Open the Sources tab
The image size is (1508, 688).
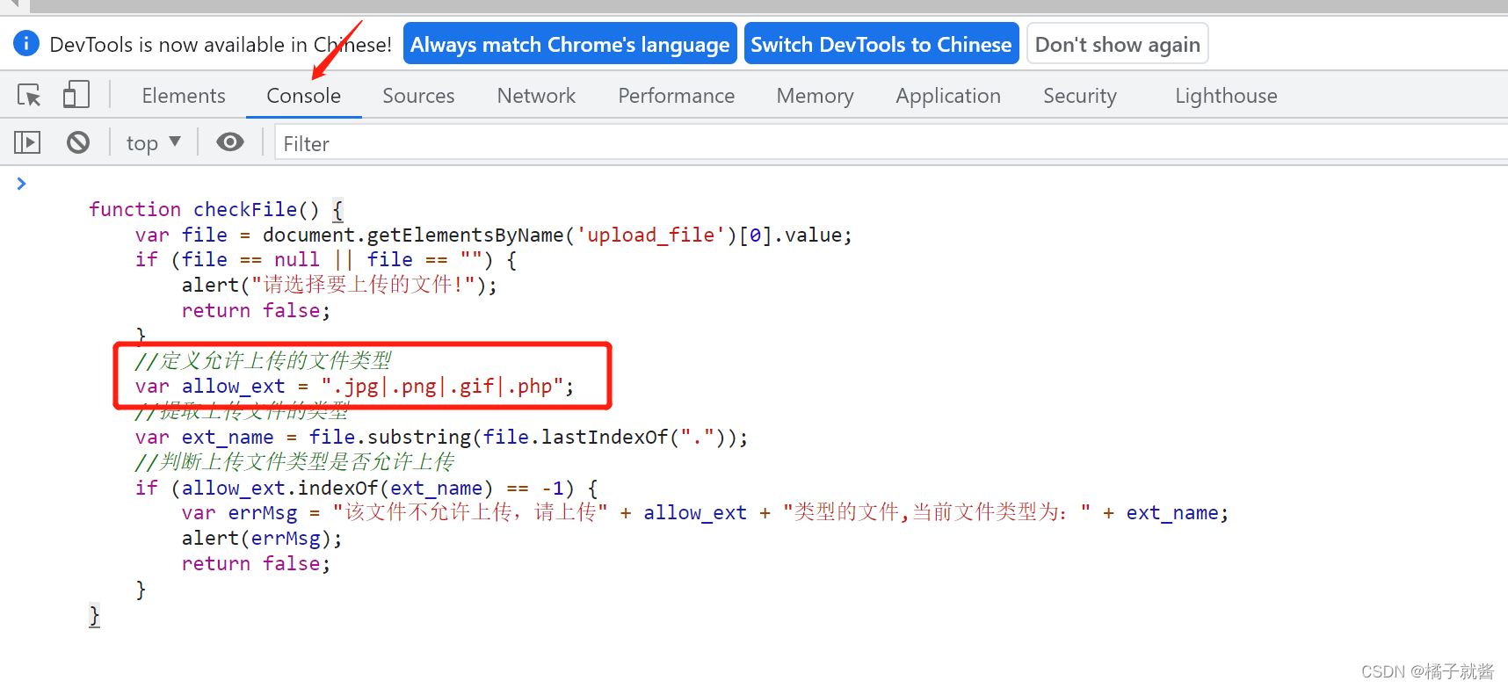(418, 95)
